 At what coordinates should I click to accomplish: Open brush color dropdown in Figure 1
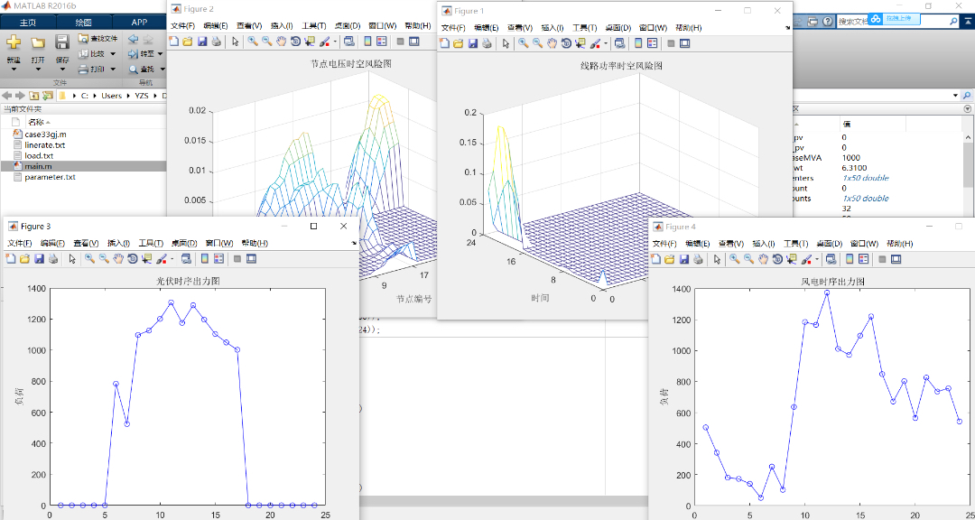(x=606, y=43)
